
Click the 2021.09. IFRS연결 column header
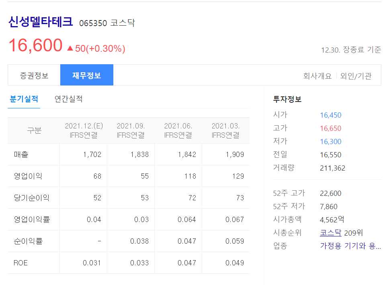tap(131, 131)
